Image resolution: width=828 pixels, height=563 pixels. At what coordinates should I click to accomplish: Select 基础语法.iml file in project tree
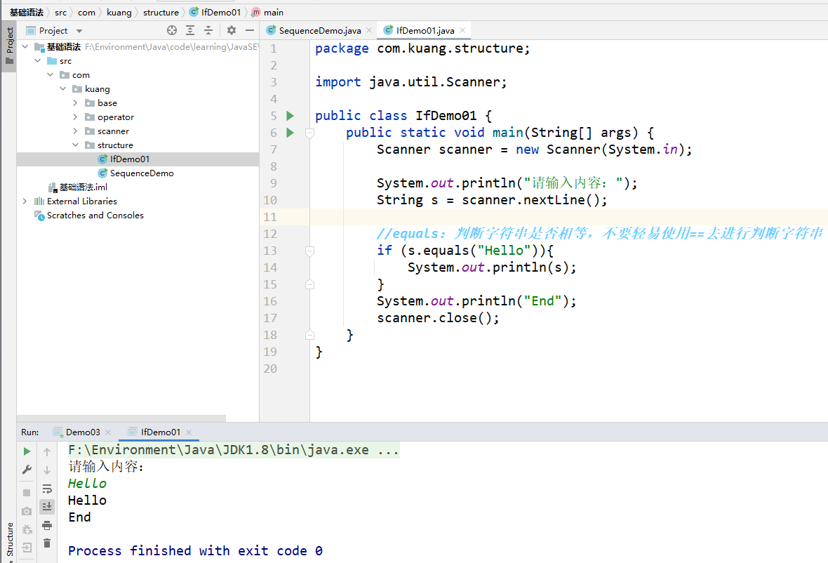pyautogui.click(x=78, y=187)
